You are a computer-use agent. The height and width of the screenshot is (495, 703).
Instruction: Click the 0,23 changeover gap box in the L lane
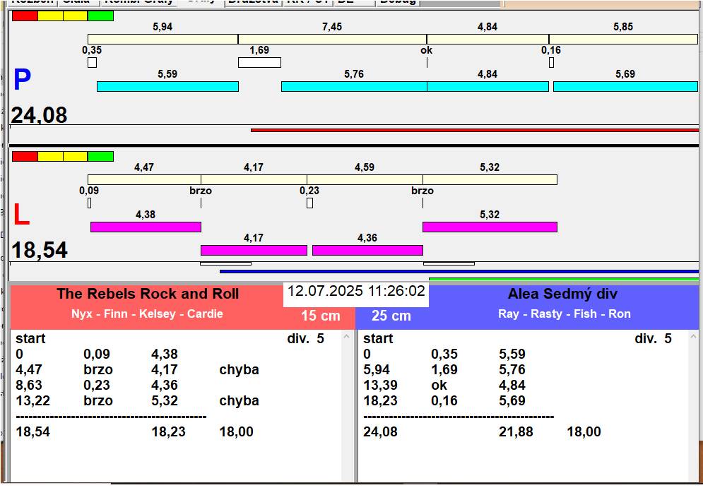click(309, 203)
